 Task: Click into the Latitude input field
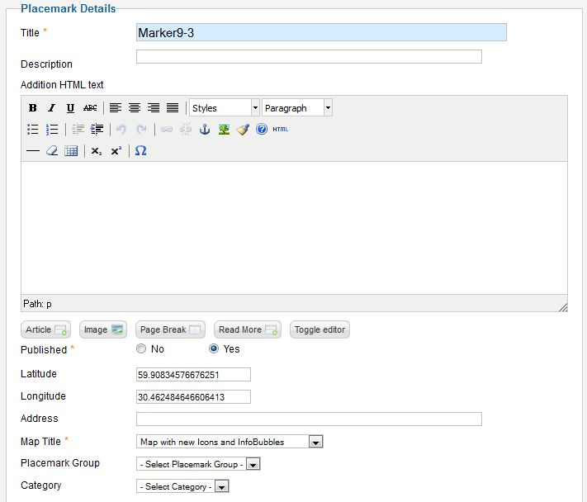pyautogui.click(x=193, y=375)
